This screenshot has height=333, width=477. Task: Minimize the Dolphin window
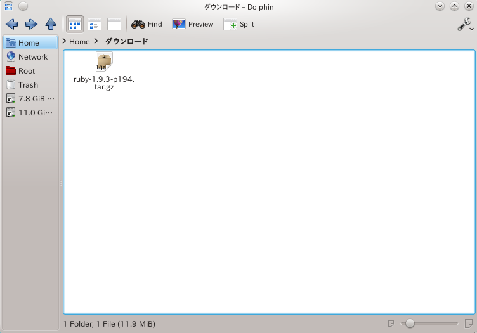click(x=440, y=6)
